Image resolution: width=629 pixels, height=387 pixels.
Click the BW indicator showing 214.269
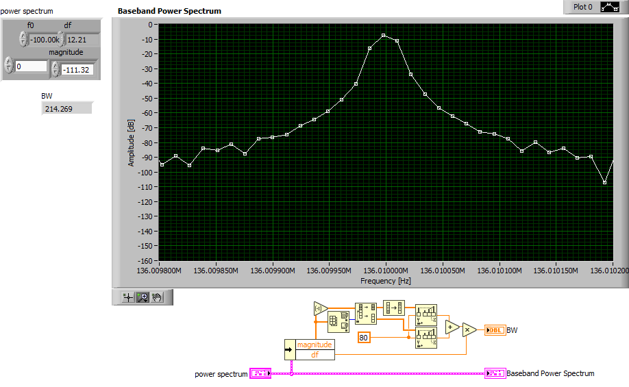(67, 109)
